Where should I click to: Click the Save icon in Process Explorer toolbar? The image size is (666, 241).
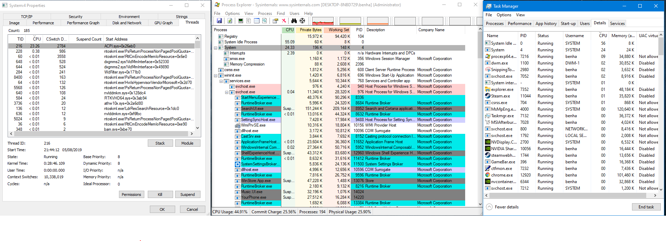[x=219, y=21]
